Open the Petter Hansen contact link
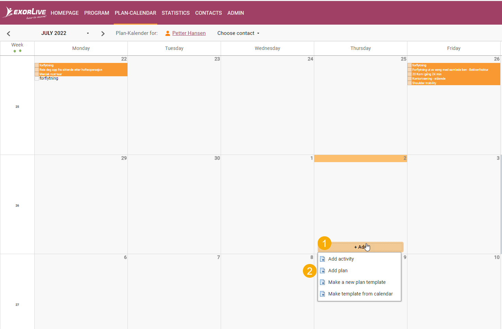 (189, 33)
